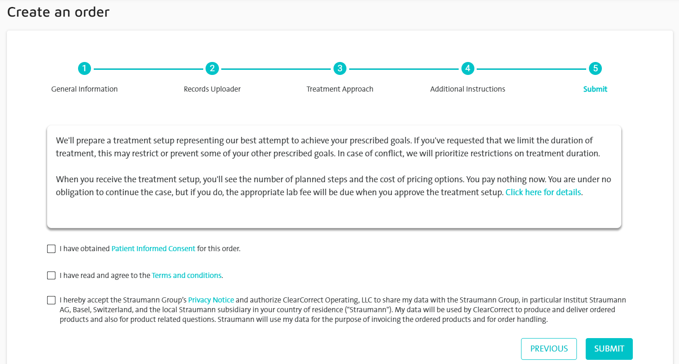Click here for details about lab fees
The image size is (679, 364).
pos(543,192)
